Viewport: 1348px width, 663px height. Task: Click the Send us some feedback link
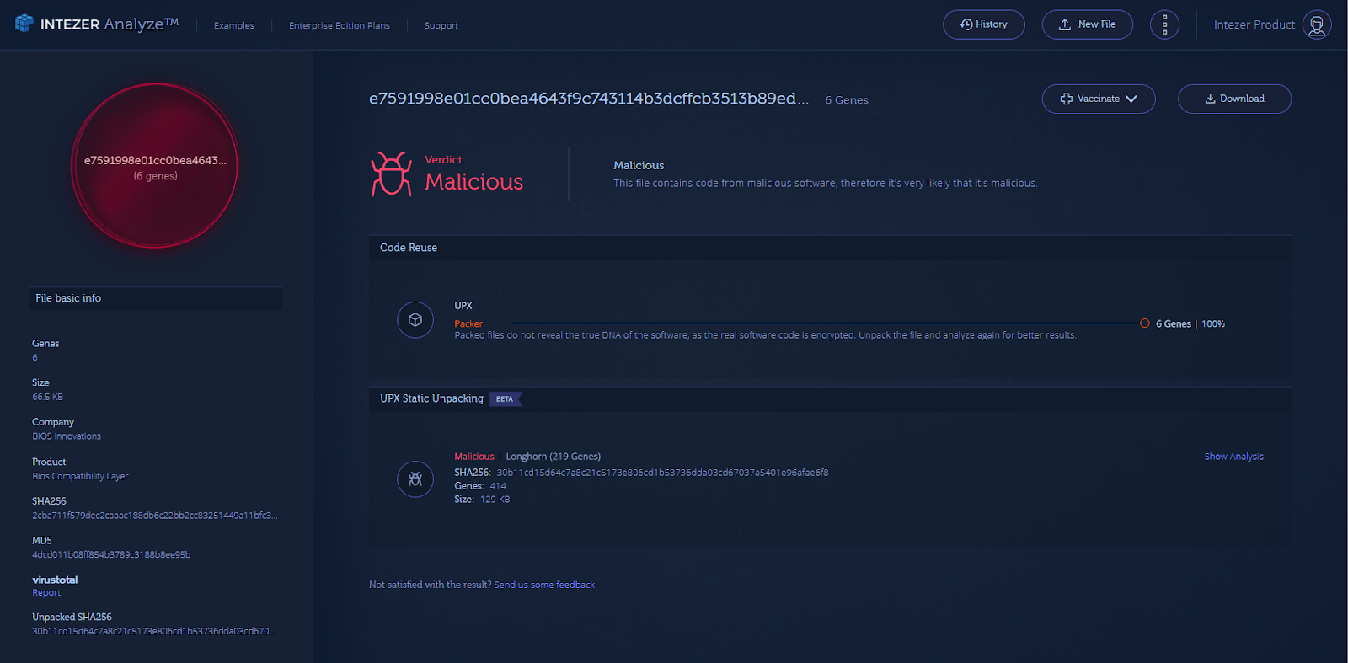point(544,585)
